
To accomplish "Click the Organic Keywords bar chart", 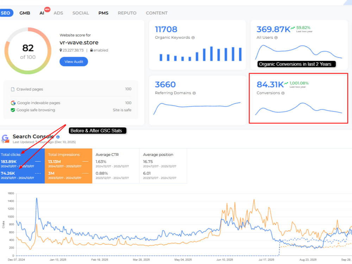I will 201,54.
